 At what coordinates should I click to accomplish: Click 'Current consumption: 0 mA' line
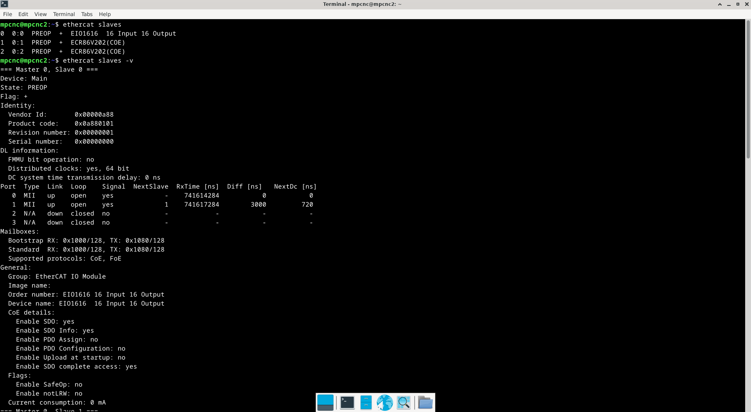point(57,403)
